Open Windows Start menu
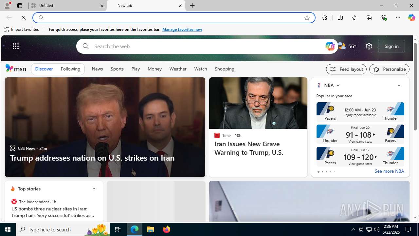419x236 pixels. (x=8, y=229)
